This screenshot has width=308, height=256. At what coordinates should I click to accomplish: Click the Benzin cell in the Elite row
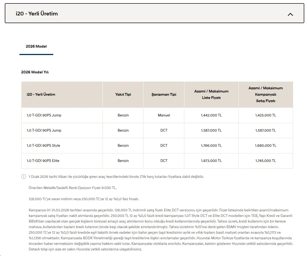coord(123,161)
